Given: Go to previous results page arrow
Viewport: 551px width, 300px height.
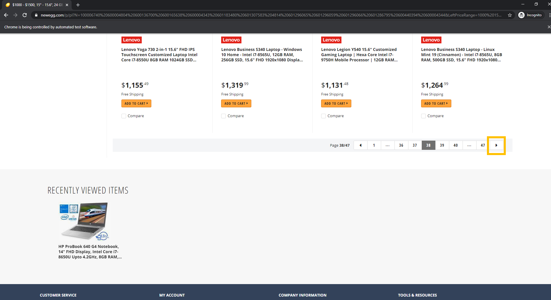Looking at the screenshot, I should 361,145.
